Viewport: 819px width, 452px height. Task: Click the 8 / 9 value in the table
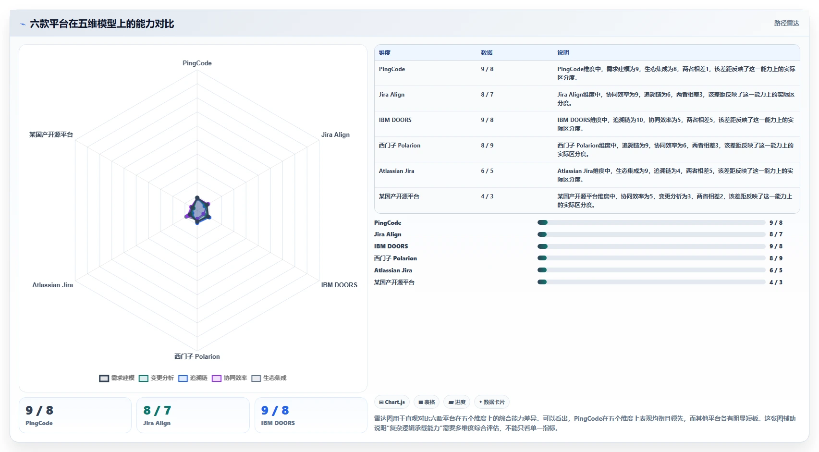point(487,146)
